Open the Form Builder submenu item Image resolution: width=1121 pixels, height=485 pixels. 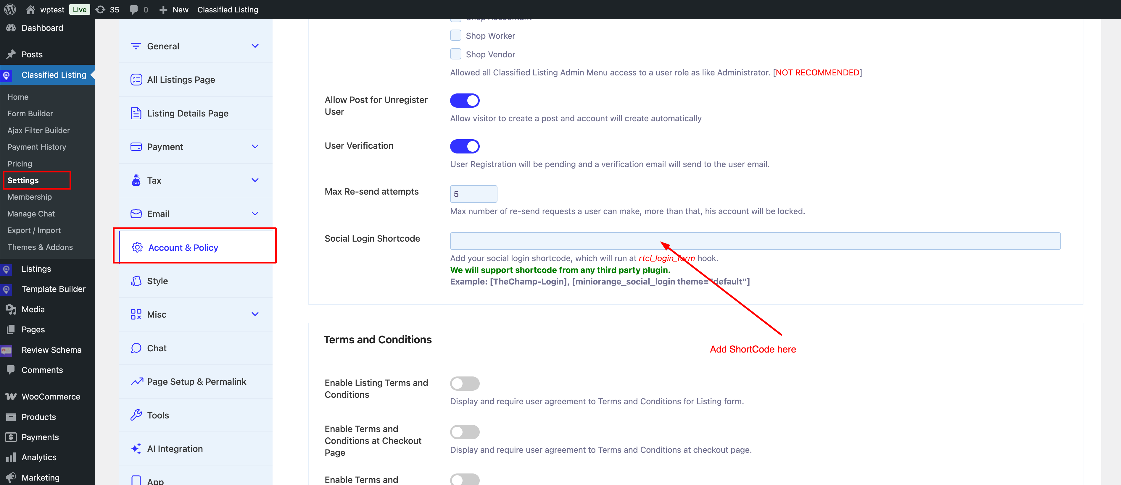coord(30,114)
